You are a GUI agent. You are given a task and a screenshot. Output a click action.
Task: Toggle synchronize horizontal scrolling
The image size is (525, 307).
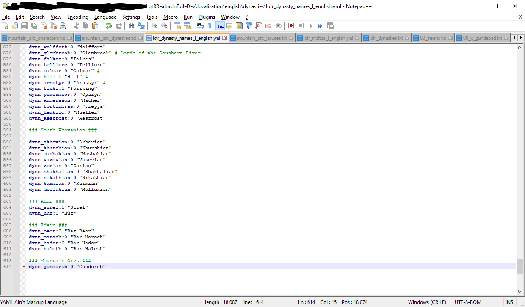click(x=187, y=26)
